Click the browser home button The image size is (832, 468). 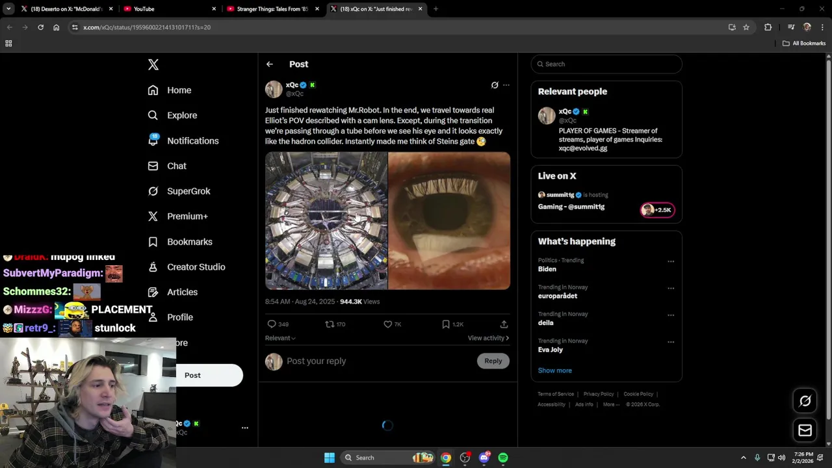coord(56,27)
